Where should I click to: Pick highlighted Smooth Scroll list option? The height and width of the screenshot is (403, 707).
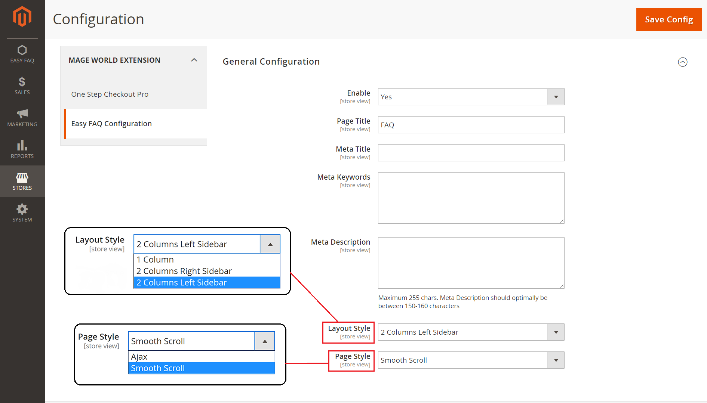click(x=202, y=368)
